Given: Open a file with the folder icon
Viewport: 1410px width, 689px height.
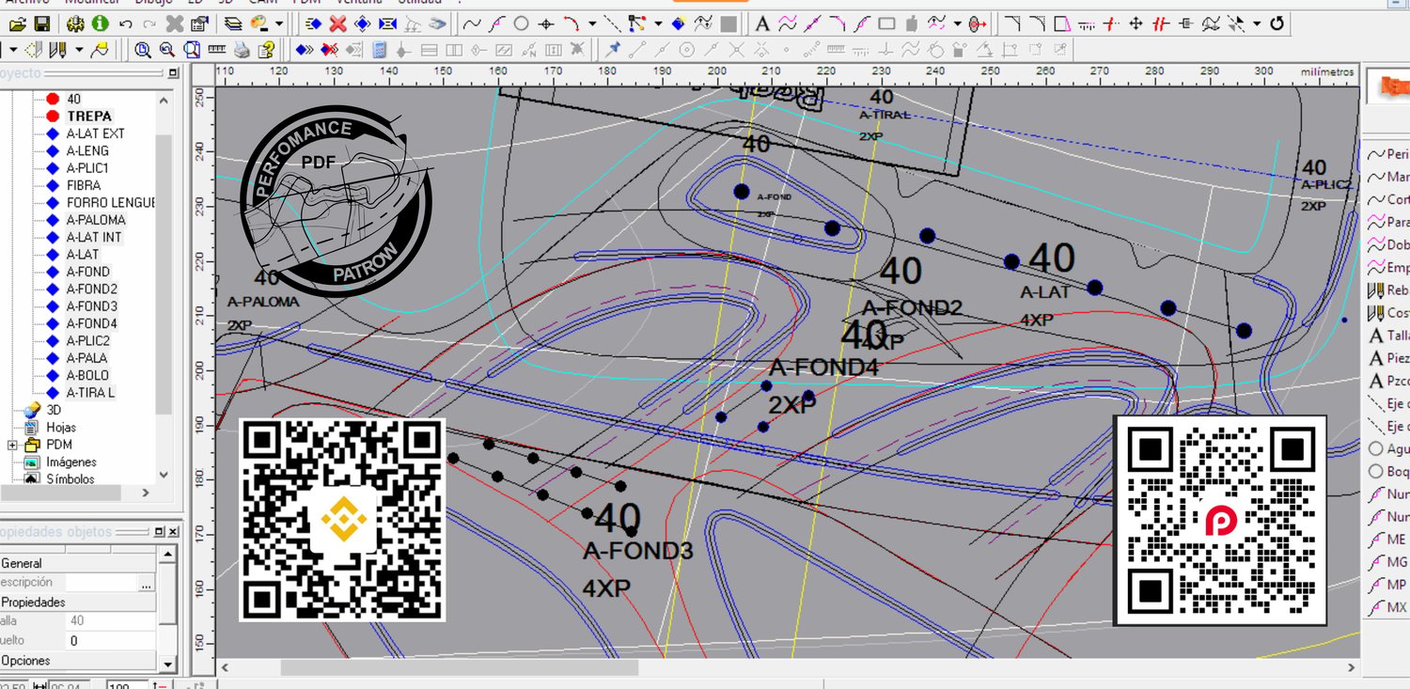Looking at the screenshot, I should [17, 23].
